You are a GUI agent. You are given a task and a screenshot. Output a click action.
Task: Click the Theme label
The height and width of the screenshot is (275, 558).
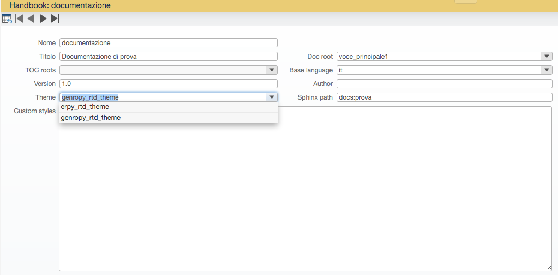(46, 97)
